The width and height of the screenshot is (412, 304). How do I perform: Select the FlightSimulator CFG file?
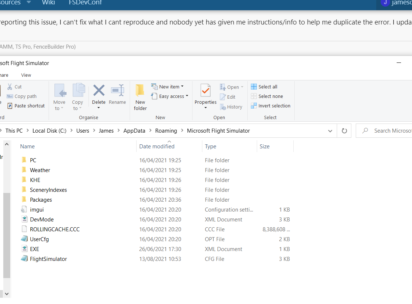[48, 259]
